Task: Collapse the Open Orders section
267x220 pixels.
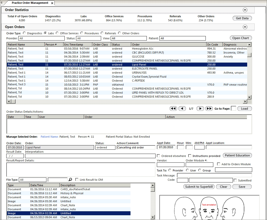Action: click(245, 27)
